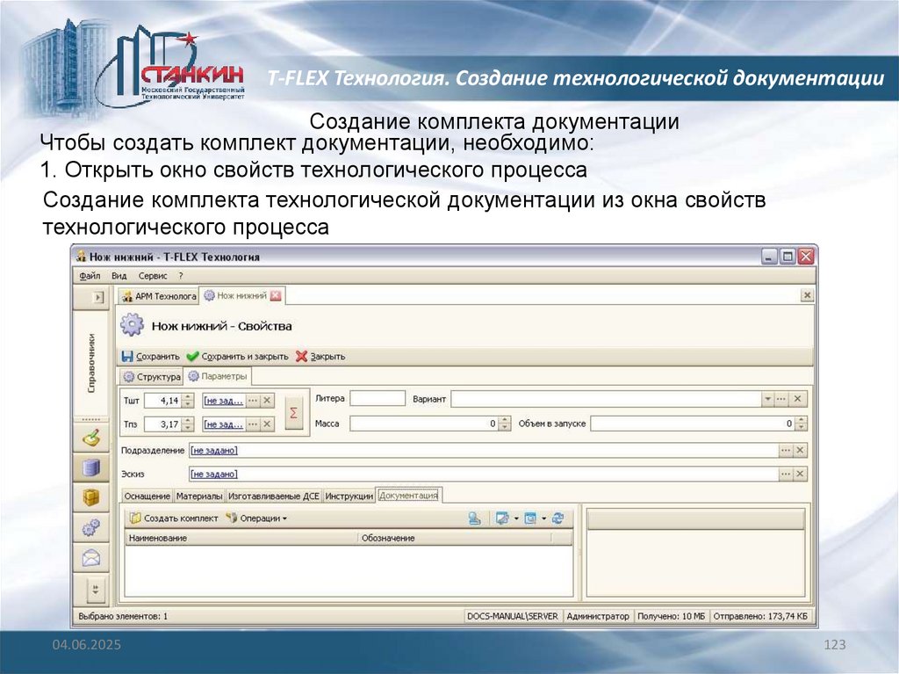
Task: Click the ellipsis button in Тшт row
Action: click(253, 401)
